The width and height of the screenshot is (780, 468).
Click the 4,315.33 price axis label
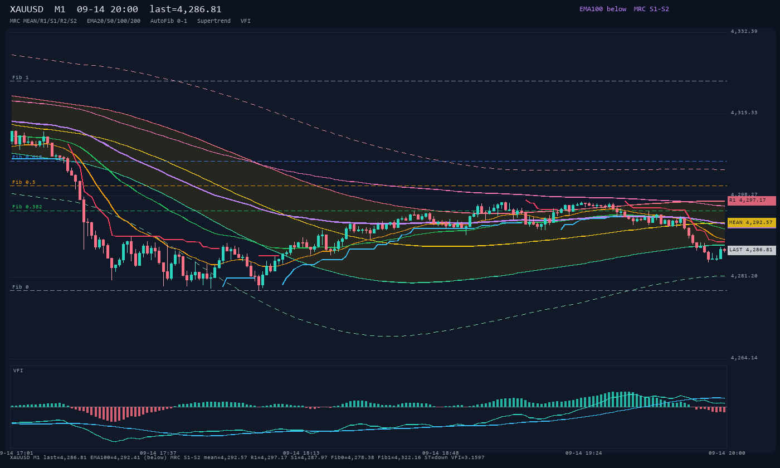[x=744, y=113]
